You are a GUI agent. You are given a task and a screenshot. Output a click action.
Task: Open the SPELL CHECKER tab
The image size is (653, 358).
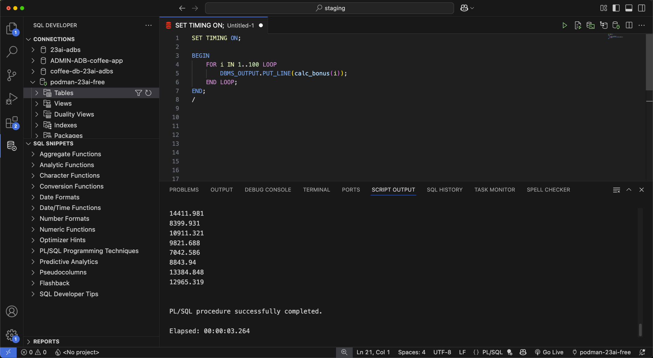548,190
